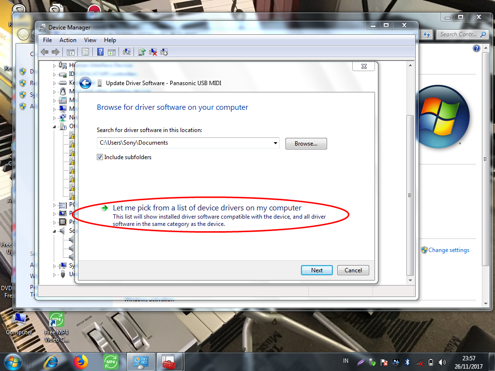The width and height of the screenshot is (495, 371).
Task: Open the Help menu in Device Manager
Action: 110,40
